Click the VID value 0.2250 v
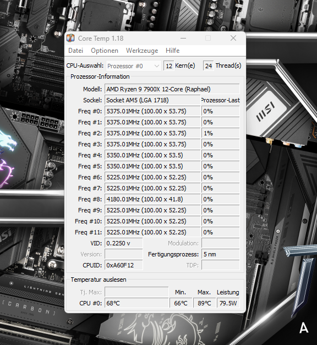Image resolution: width=317 pixels, height=345 pixels. tap(123, 243)
